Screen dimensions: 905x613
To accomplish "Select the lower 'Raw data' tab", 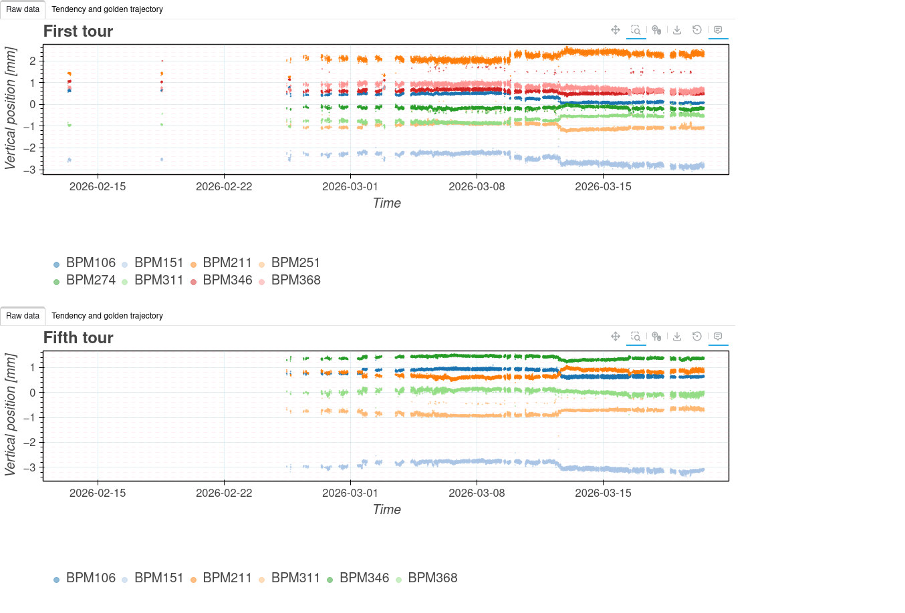I will [23, 316].
